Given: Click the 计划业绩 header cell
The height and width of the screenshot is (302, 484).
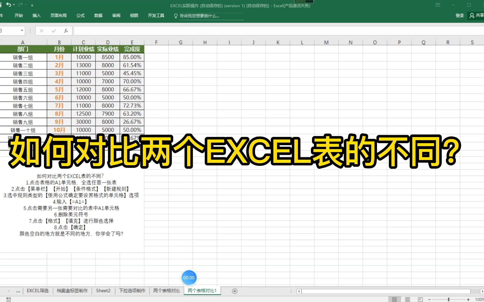Looking at the screenshot, I should [83, 49].
